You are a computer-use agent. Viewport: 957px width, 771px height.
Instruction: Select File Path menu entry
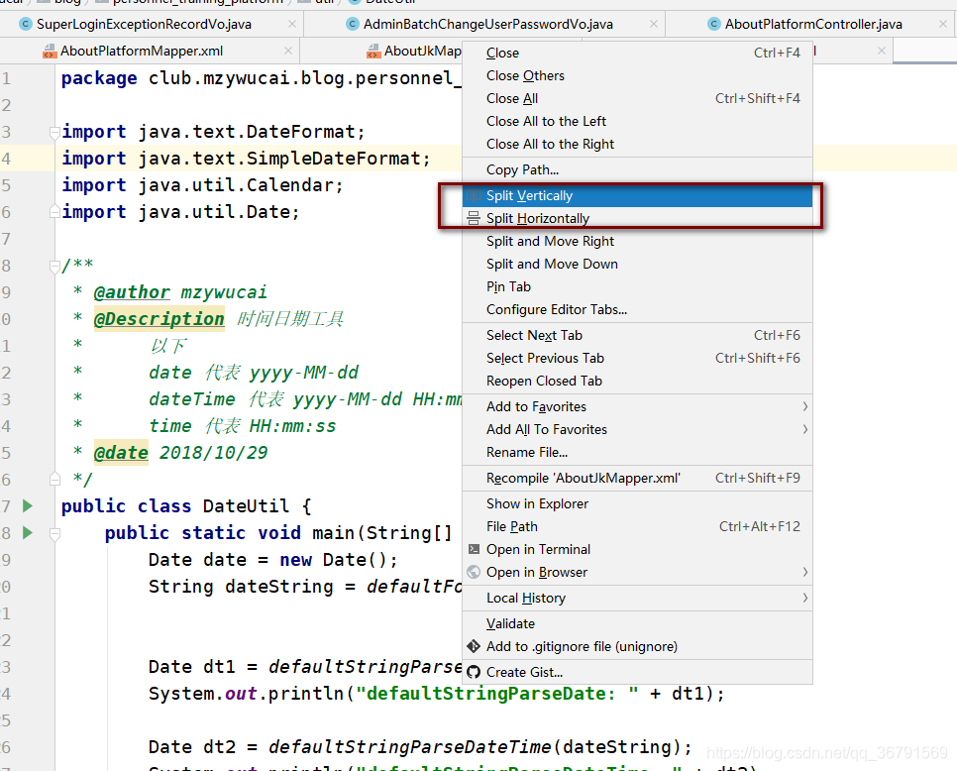tap(637, 526)
